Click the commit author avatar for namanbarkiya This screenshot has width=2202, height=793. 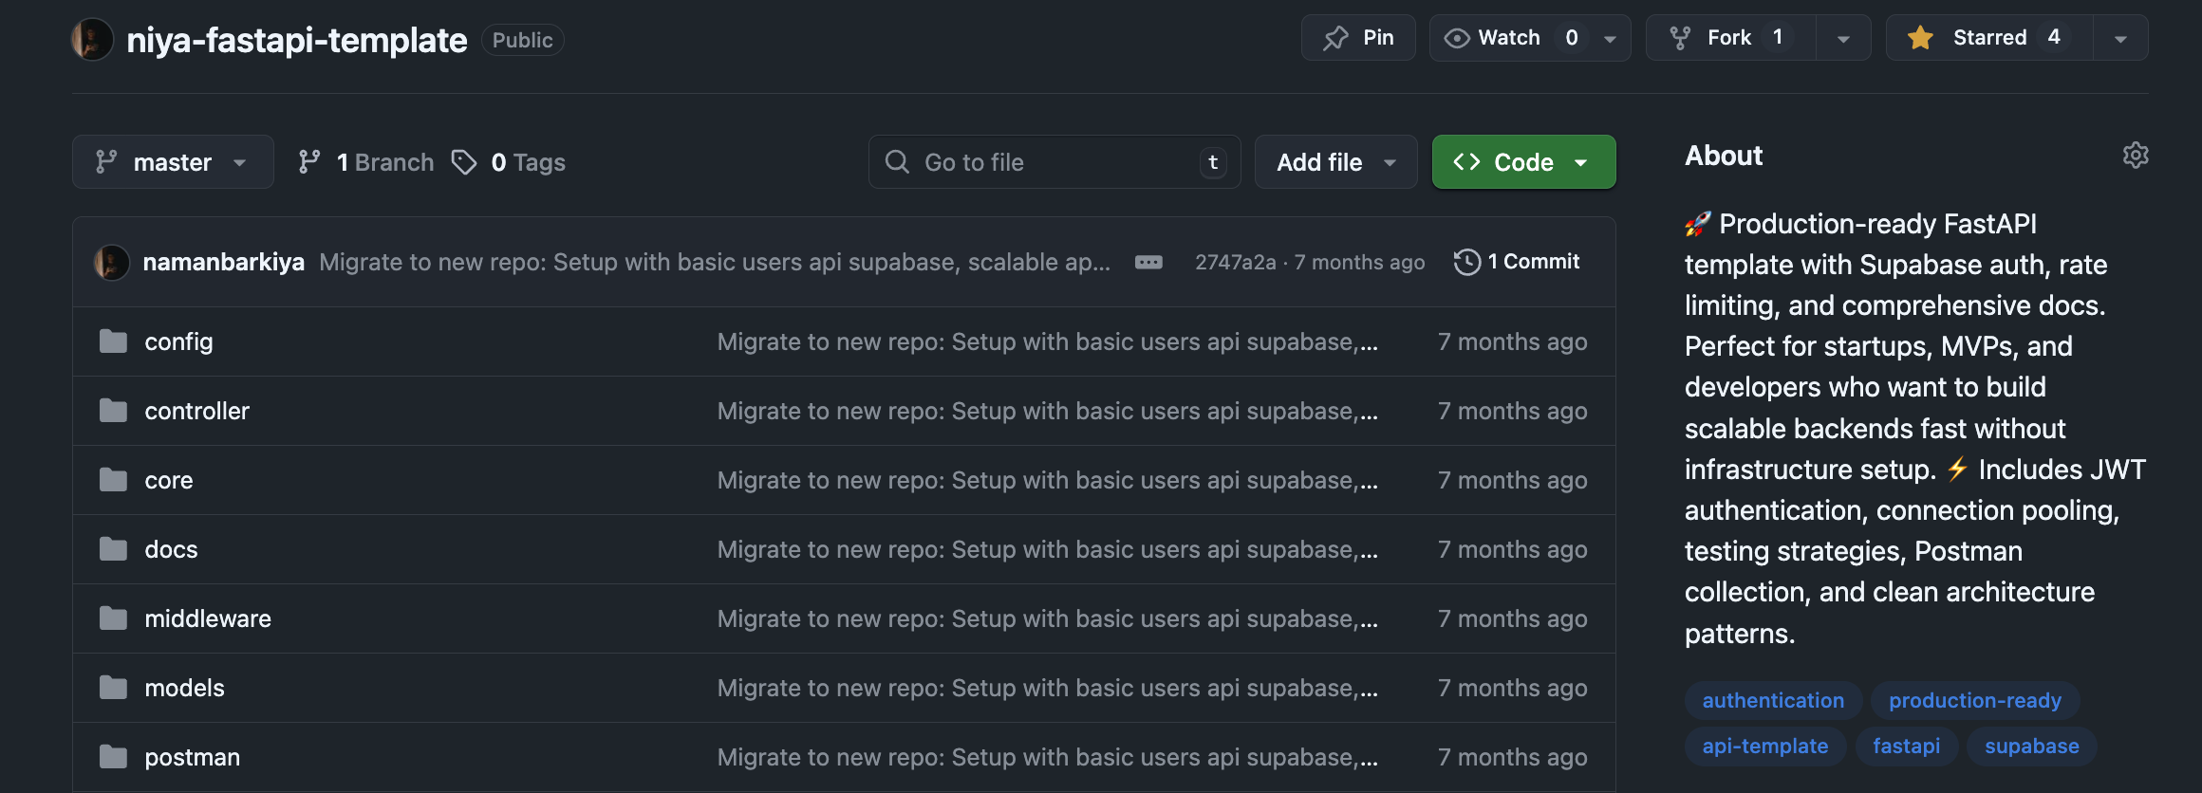tap(112, 262)
